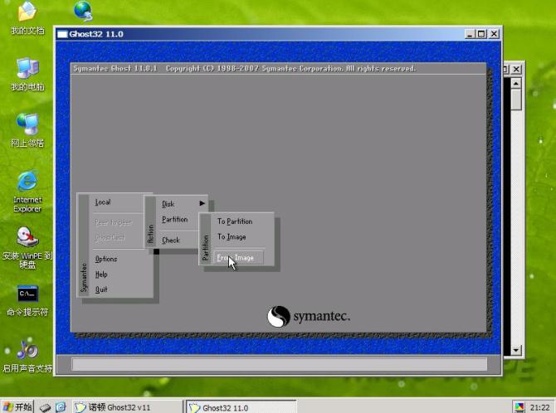Screen dimensions: 556x413
Task: Select Check in the Action menu
Action: pos(171,241)
